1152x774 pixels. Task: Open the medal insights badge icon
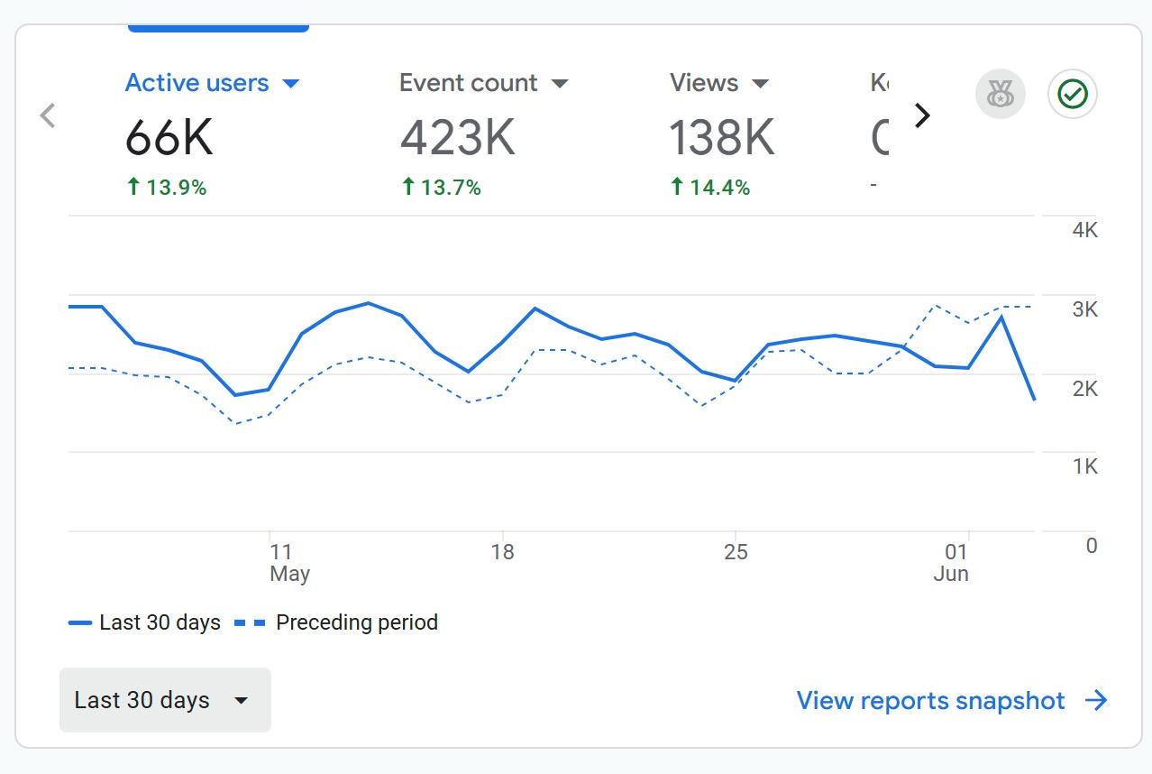[x=1001, y=94]
